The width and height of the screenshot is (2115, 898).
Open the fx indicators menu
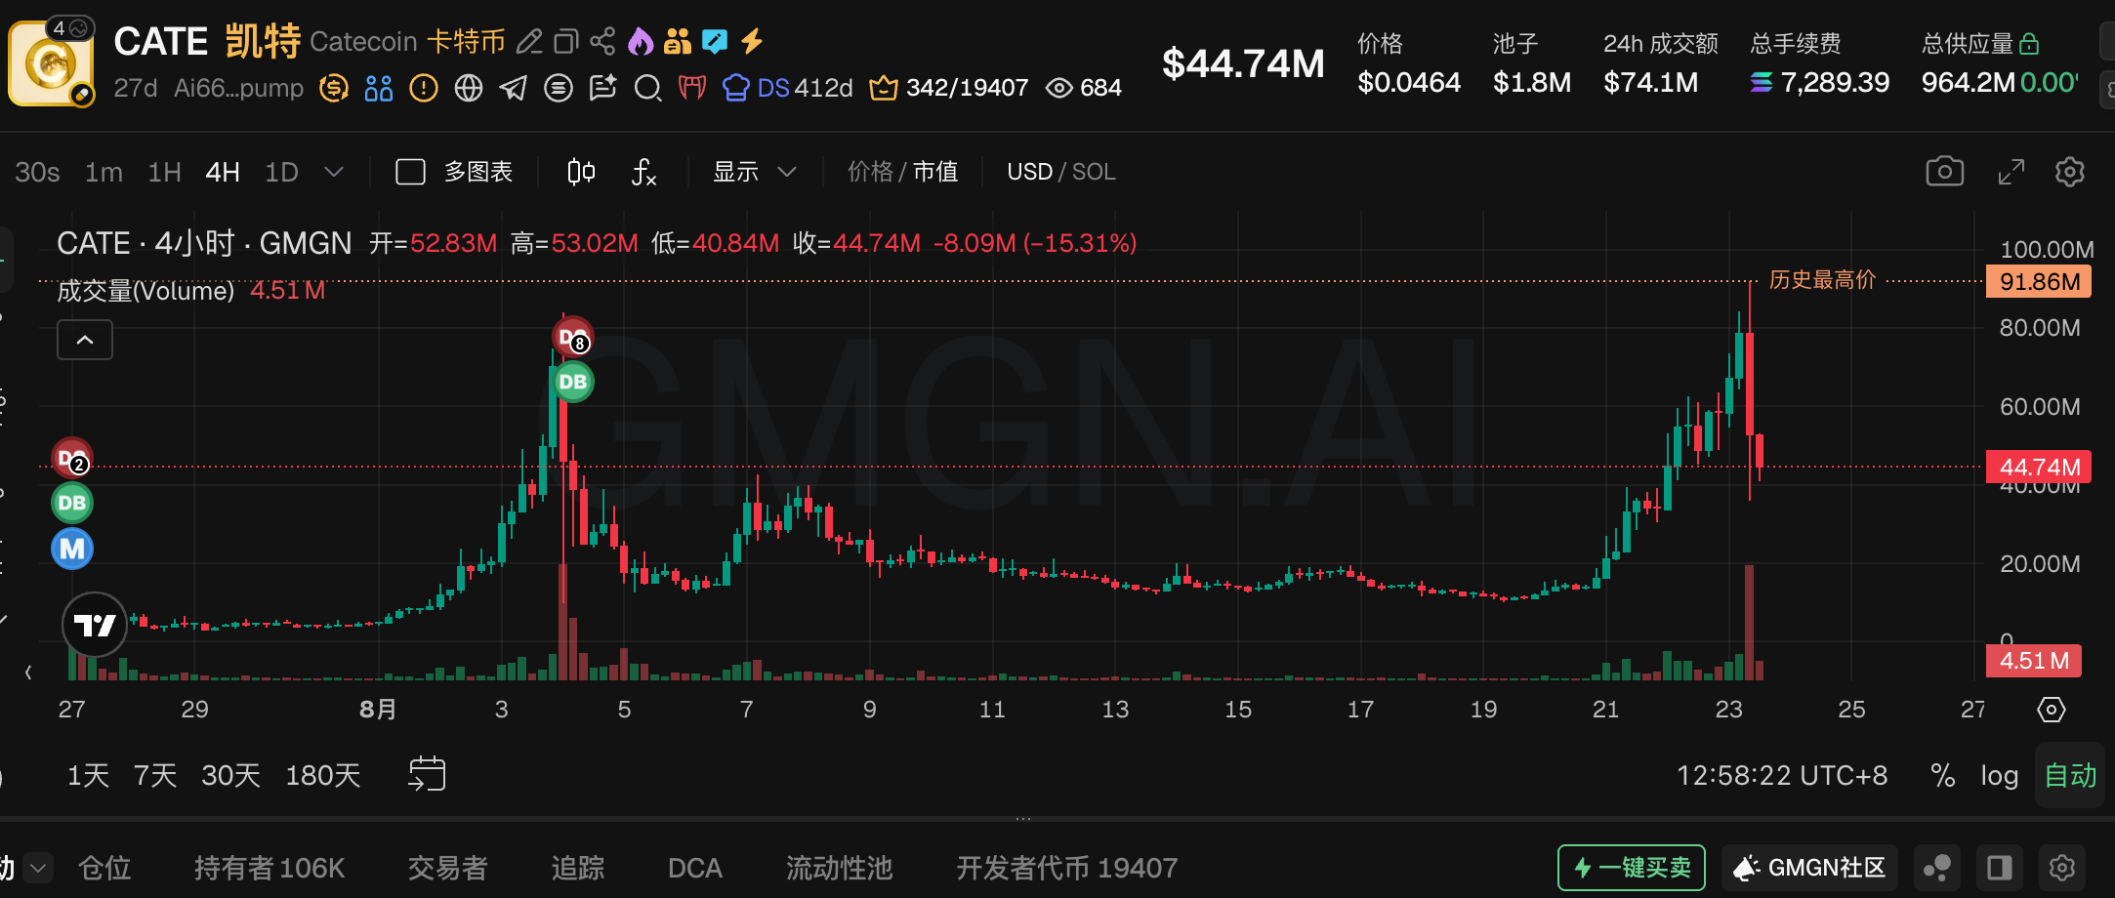[x=643, y=173]
